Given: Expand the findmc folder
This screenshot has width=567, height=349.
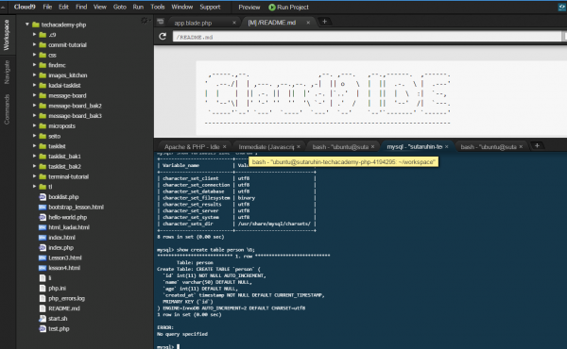Looking at the screenshot, I should [x=34, y=65].
